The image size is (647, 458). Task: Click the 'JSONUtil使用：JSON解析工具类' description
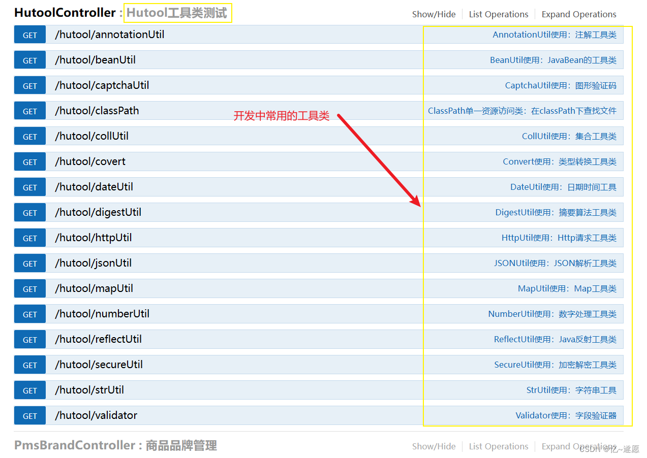point(556,264)
